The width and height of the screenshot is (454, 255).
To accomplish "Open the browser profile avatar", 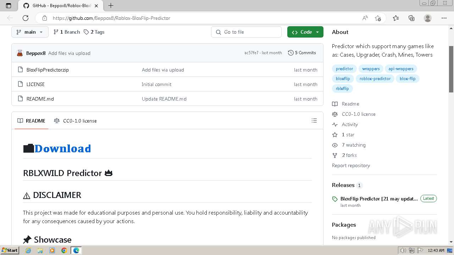I will coord(428,18).
